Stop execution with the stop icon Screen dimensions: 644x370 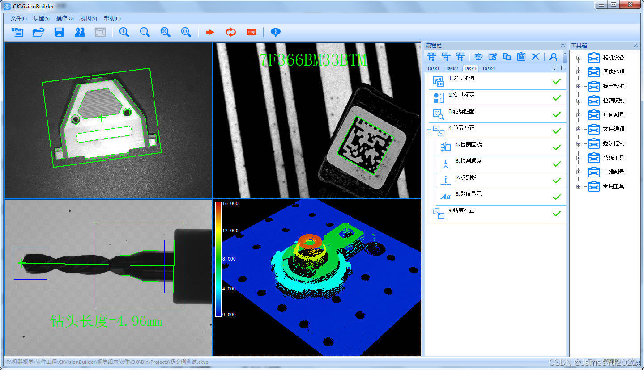[x=251, y=32]
